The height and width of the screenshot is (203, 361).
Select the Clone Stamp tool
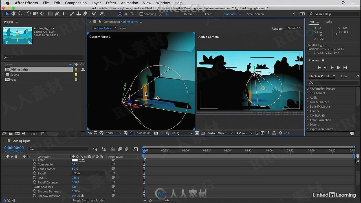pyautogui.click(x=79, y=14)
